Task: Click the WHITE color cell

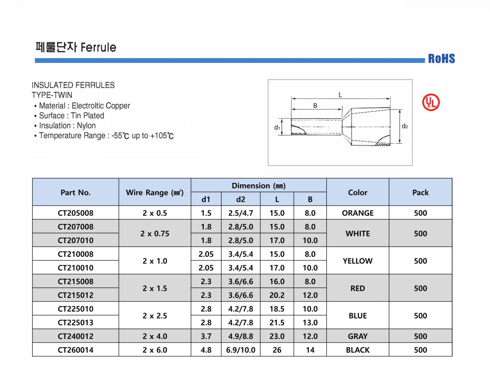Action: pyautogui.click(x=358, y=233)
